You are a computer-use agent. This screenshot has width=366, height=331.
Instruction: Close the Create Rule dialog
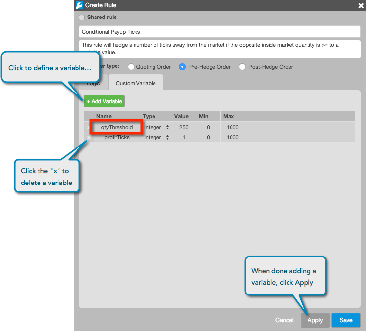pos(361,5)
